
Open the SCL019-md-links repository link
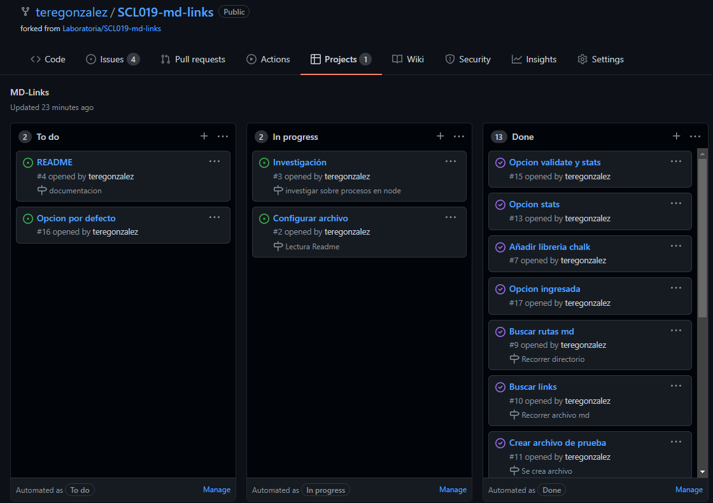[x=166, y=12]
